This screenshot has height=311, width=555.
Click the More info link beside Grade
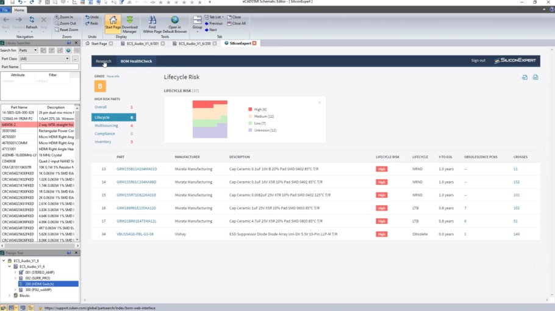[x=113, y=76]
